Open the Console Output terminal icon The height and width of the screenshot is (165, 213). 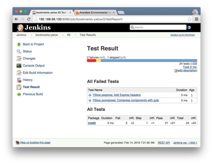tap(19, 66)
